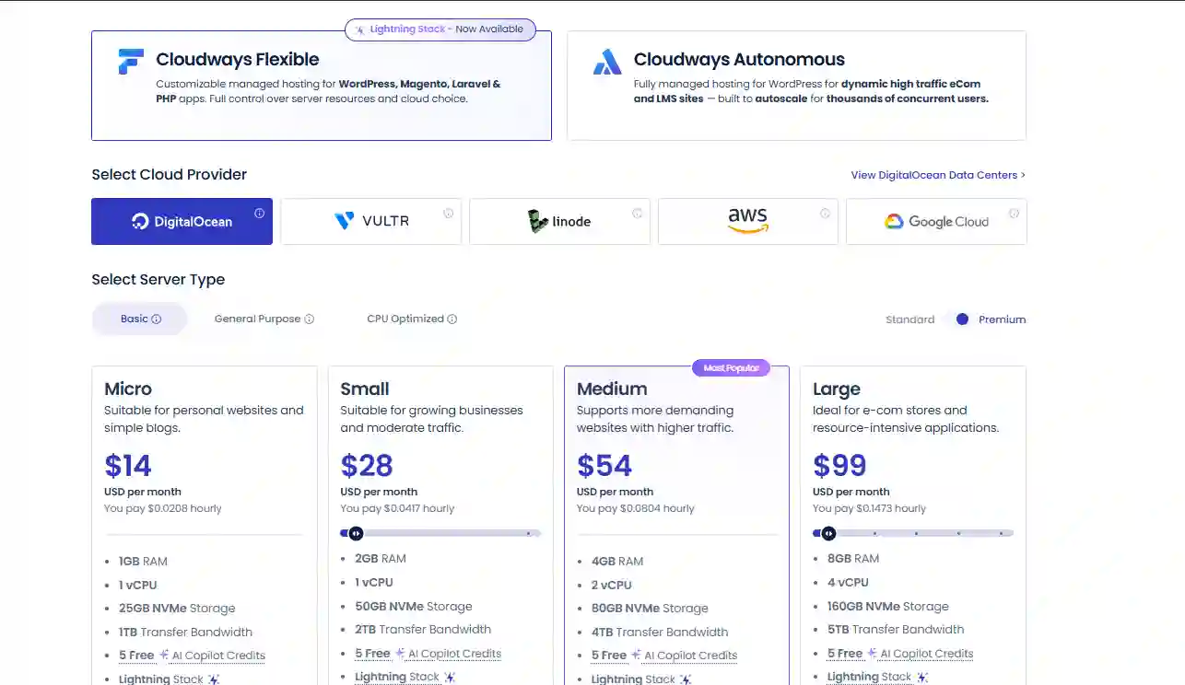
Task: Click Lightning Stack icon in Large plan
Action: pyautogui.click(x=922, y=677)
